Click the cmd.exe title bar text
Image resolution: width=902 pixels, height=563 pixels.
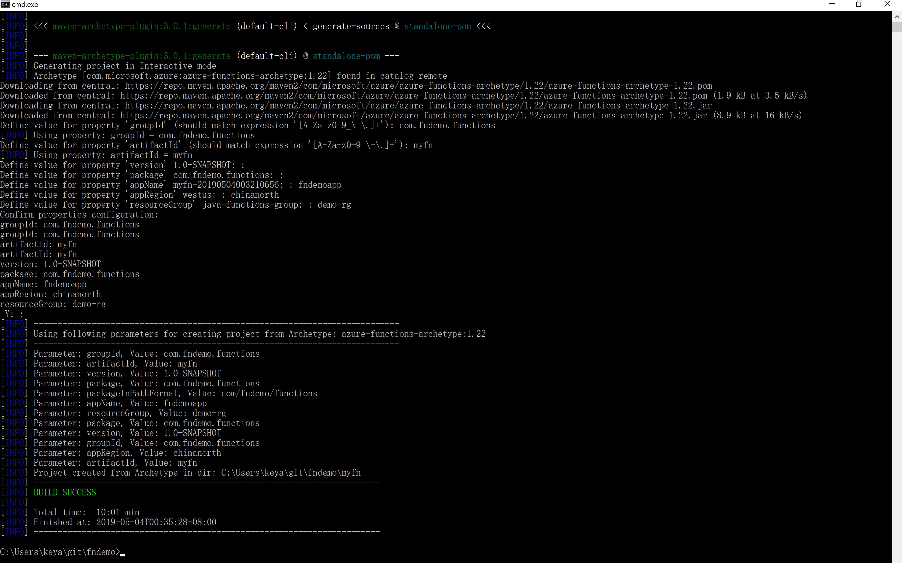tap(25, 5)
